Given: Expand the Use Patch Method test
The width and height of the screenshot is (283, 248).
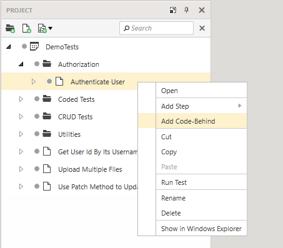Looking at the screenshot, I should 21,187.
